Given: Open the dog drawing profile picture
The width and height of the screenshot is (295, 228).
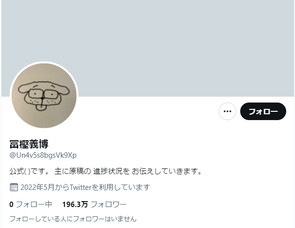Looking at the screenshot, I should tap(44, 96).
